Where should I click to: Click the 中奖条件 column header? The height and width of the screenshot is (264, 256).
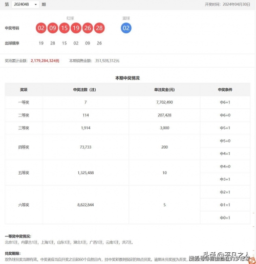click(225, 90)
